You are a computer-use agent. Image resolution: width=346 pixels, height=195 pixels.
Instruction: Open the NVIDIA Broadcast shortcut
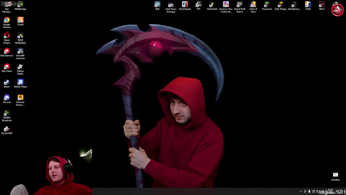(7, 116)
